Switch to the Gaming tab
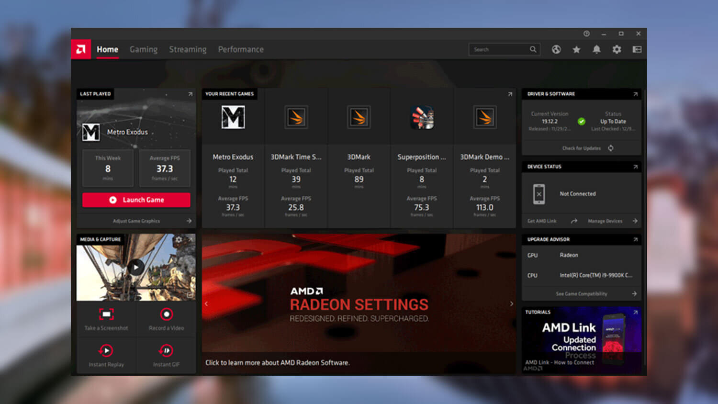Viewport: 718px width, 404px height. [x=143, y=49]
